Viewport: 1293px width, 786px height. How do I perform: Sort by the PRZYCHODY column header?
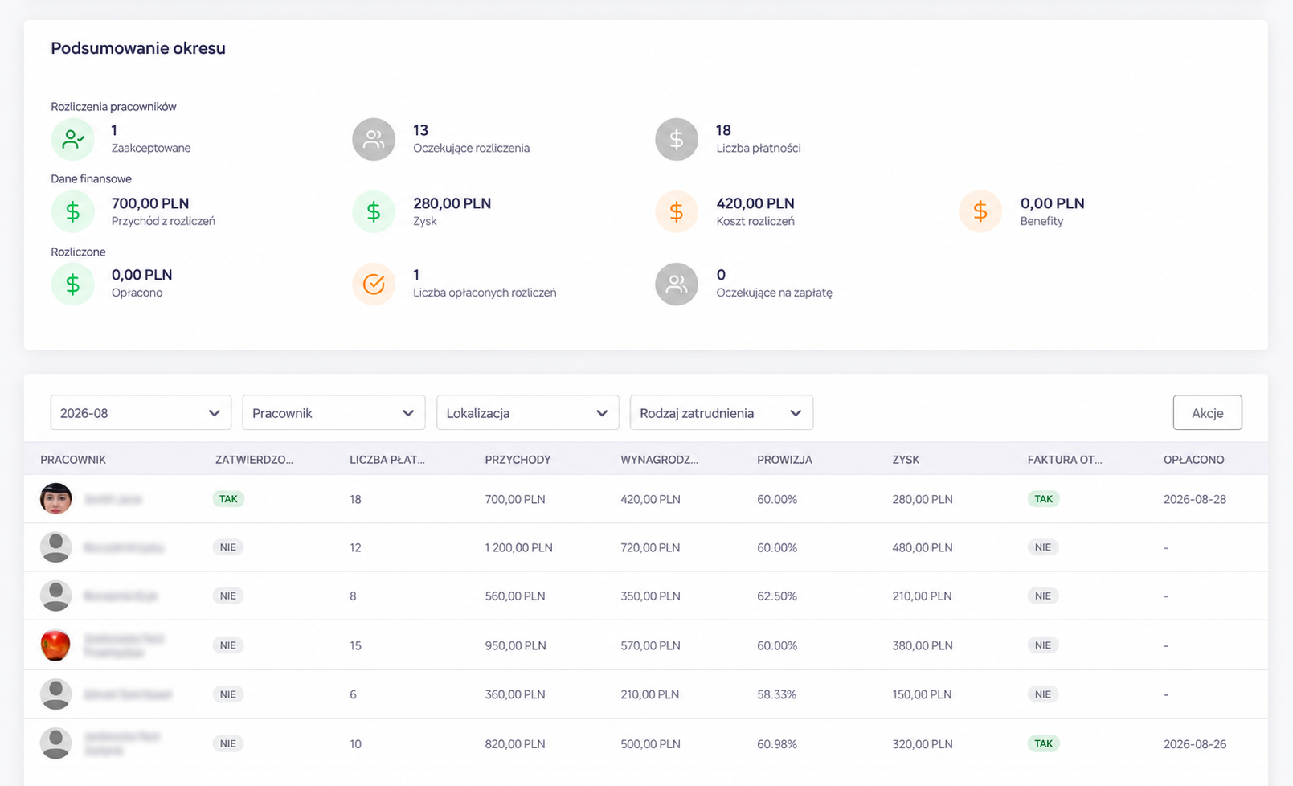[x=518, y=460]
